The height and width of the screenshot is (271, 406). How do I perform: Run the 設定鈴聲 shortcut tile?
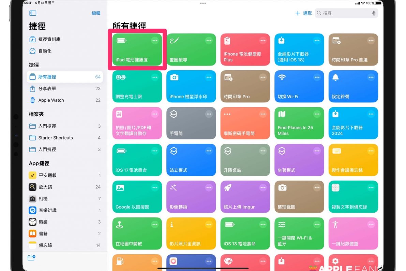tap(353, 90)
